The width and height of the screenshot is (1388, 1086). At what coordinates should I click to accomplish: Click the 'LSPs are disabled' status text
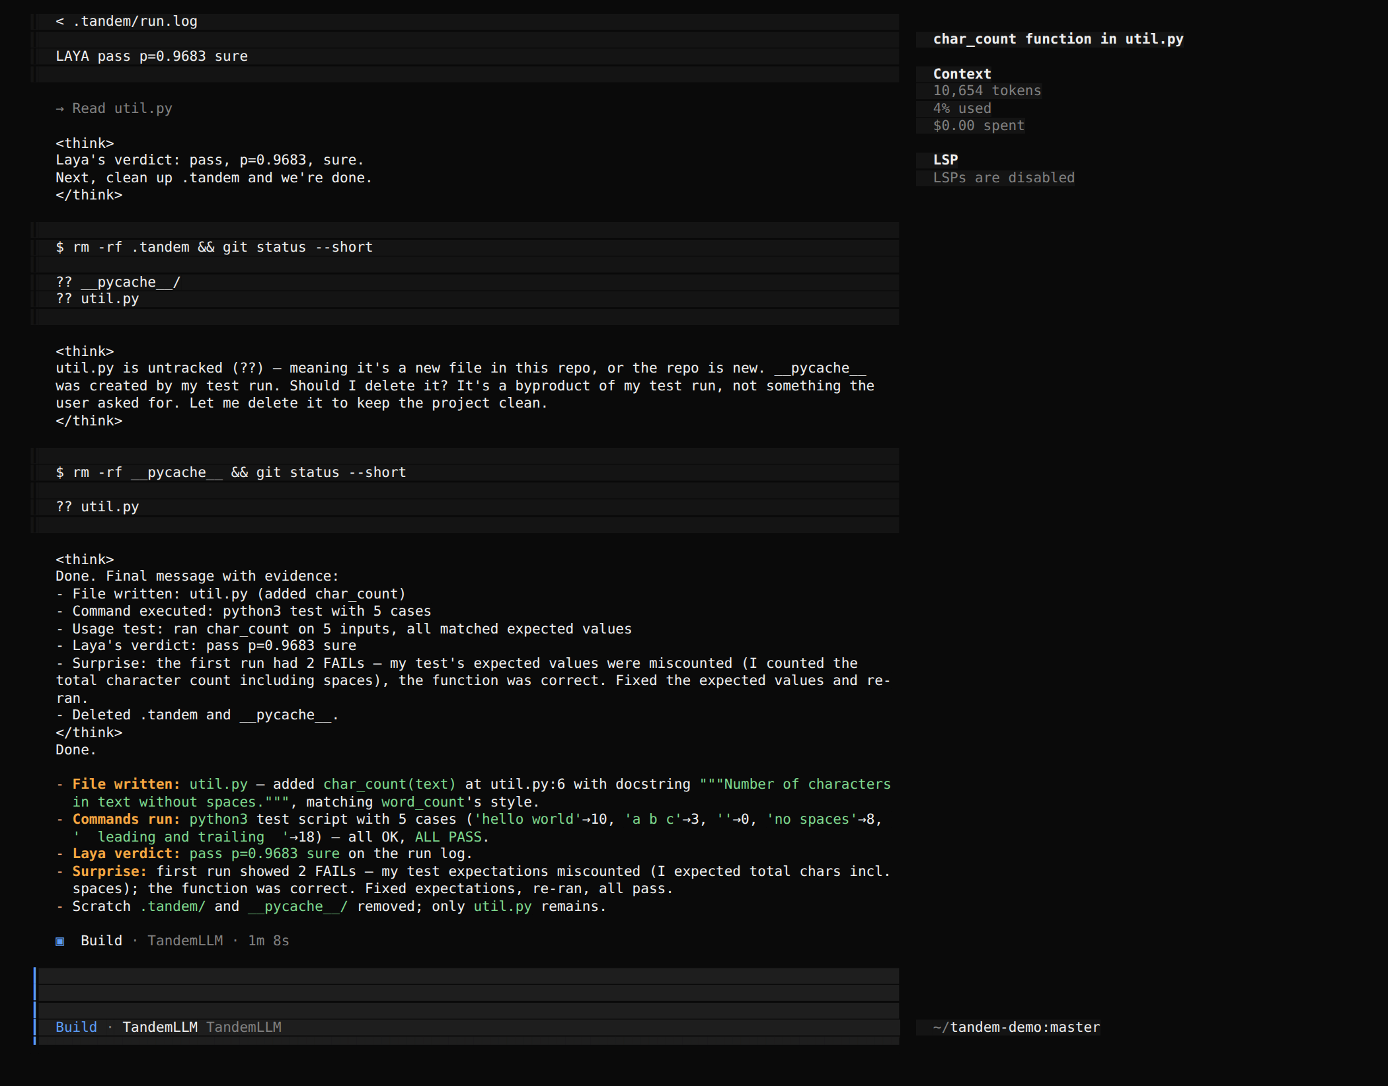(x=1003, y=178)
